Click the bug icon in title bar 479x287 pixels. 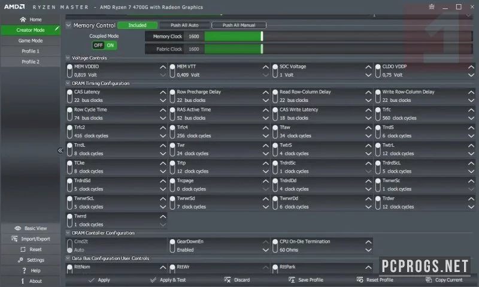pos(431,7)
